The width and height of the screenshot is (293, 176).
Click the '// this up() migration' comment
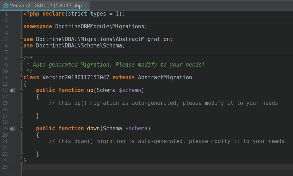(163, 103)
